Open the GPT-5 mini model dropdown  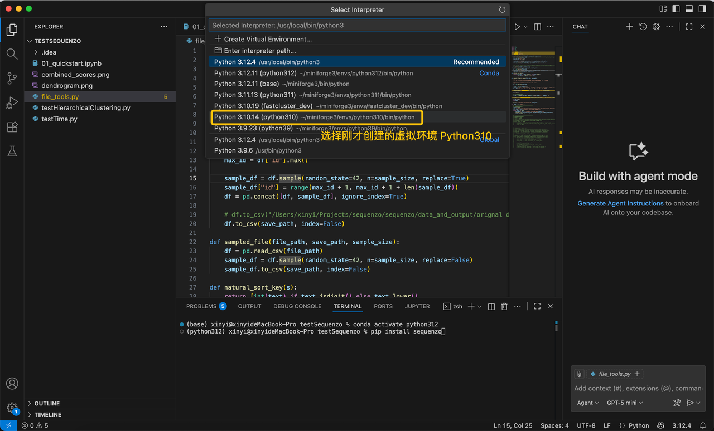625,403
